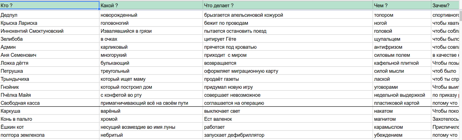The height and width of the screenshot is (140, 462).
Task: Click the cell 'Иннокентий Смоктуновский'
Action: (49, 31)
